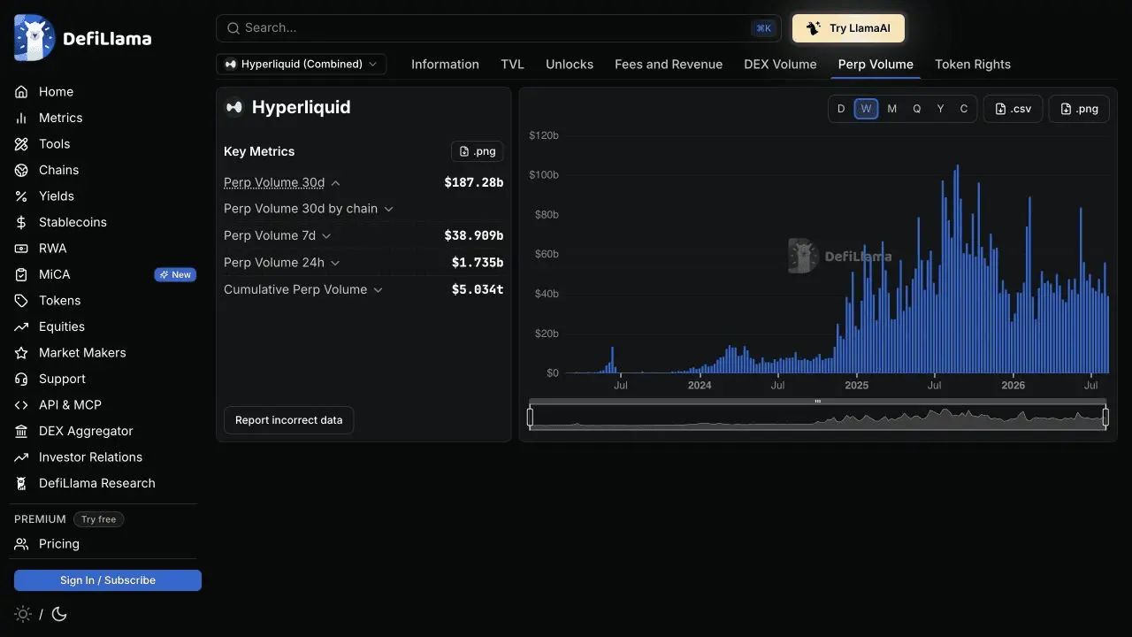This screenshot has height=637, width=1132.
Task: Switch to the Fees and Revenue tab
Action: tap(669, 65)
